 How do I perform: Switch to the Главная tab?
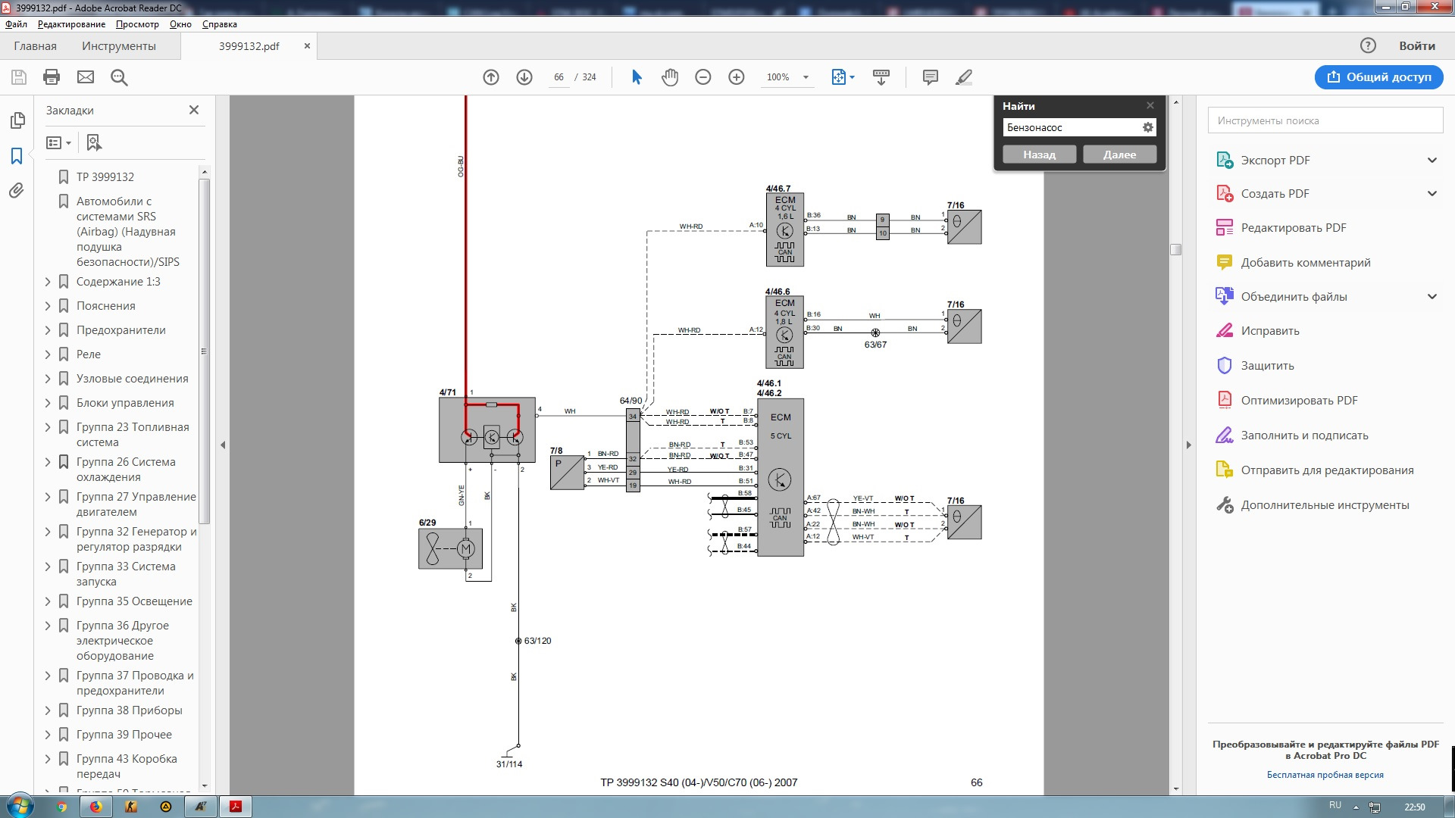[35, 45]
